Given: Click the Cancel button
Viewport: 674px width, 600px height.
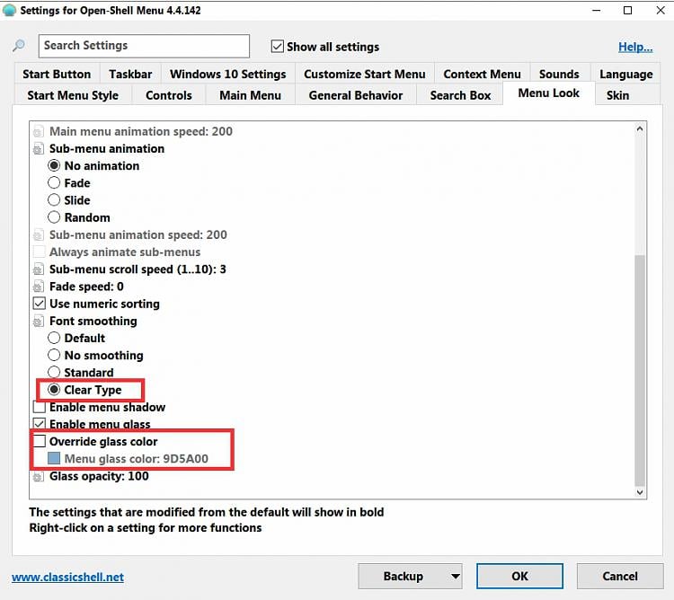Looking at the screenshot, I should tap(620, 576).
